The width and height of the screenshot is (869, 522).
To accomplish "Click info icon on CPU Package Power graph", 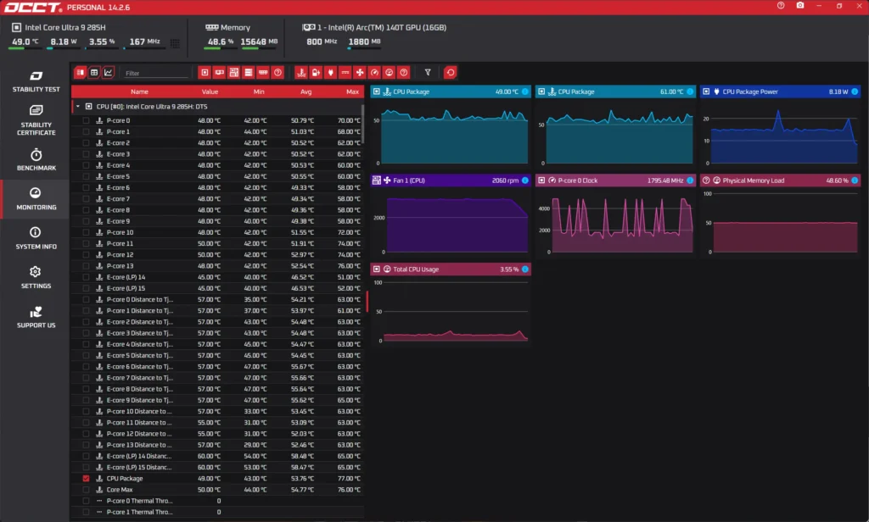I will [x=855, y=92].
